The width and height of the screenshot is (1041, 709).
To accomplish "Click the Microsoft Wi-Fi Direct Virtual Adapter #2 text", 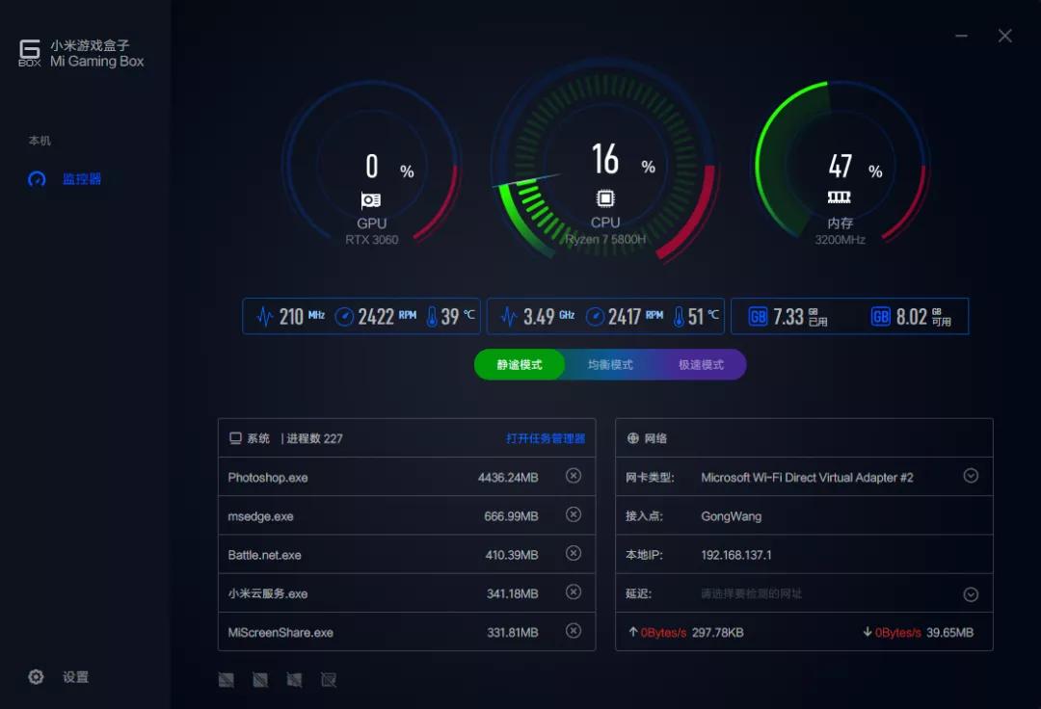I will click(807, 478).
